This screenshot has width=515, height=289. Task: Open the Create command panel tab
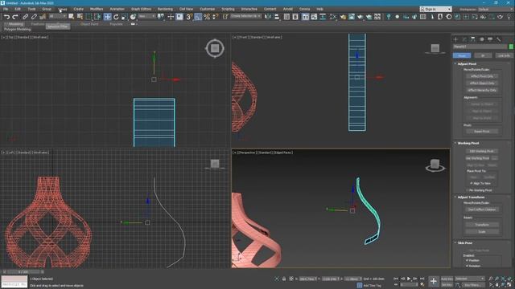pos(456,39)
